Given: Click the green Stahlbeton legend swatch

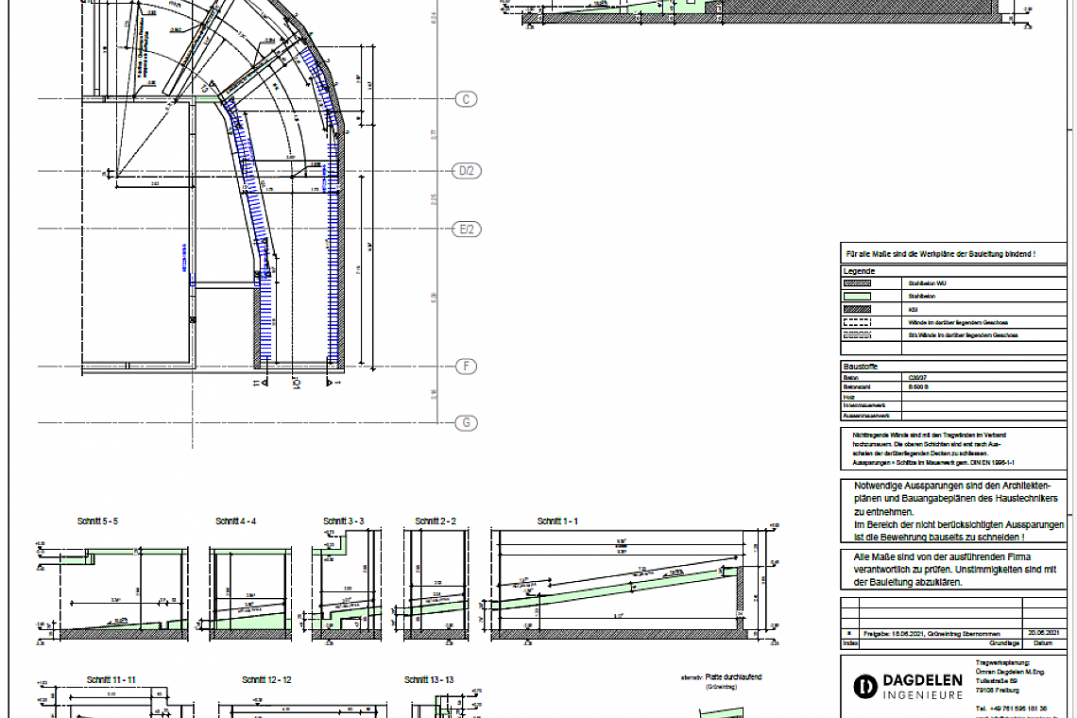Looking at the screenshot, I should 857,296.
